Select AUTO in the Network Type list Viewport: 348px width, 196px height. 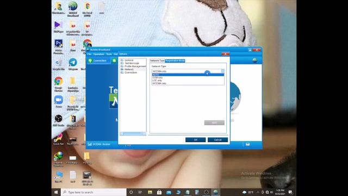coord(188,75)
